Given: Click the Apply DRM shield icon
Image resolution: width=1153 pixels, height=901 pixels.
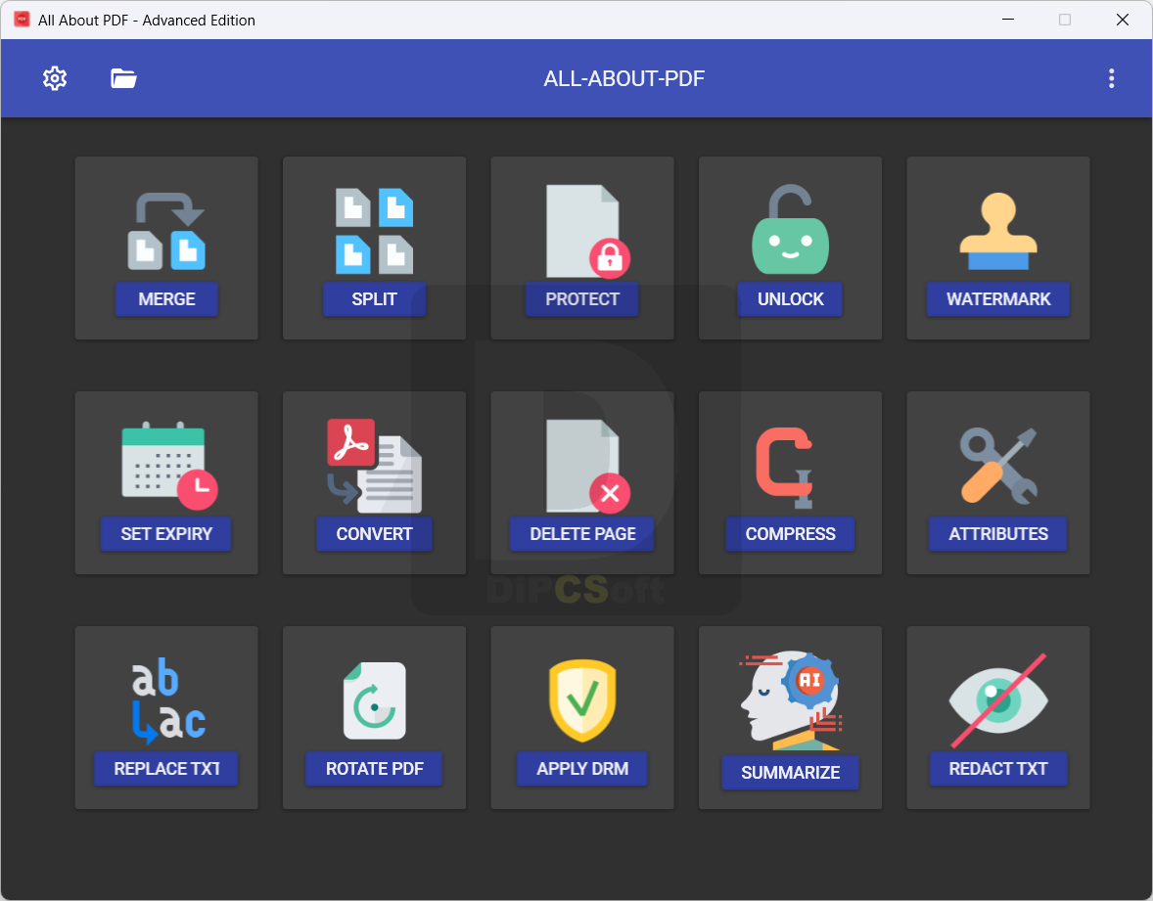Looking at the screenshot, I should 582,700.
